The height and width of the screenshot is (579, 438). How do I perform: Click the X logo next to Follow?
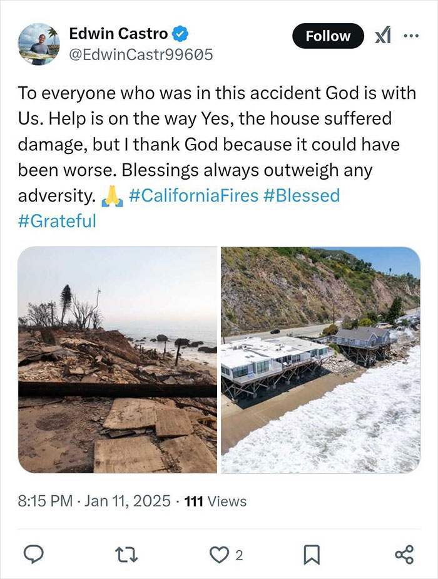(x=384, y=36)
